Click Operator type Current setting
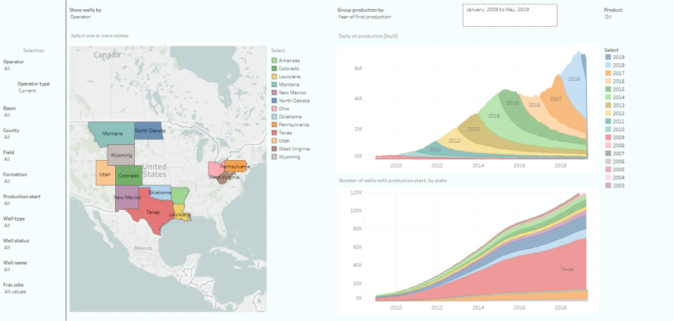 [x=34, y=87]
